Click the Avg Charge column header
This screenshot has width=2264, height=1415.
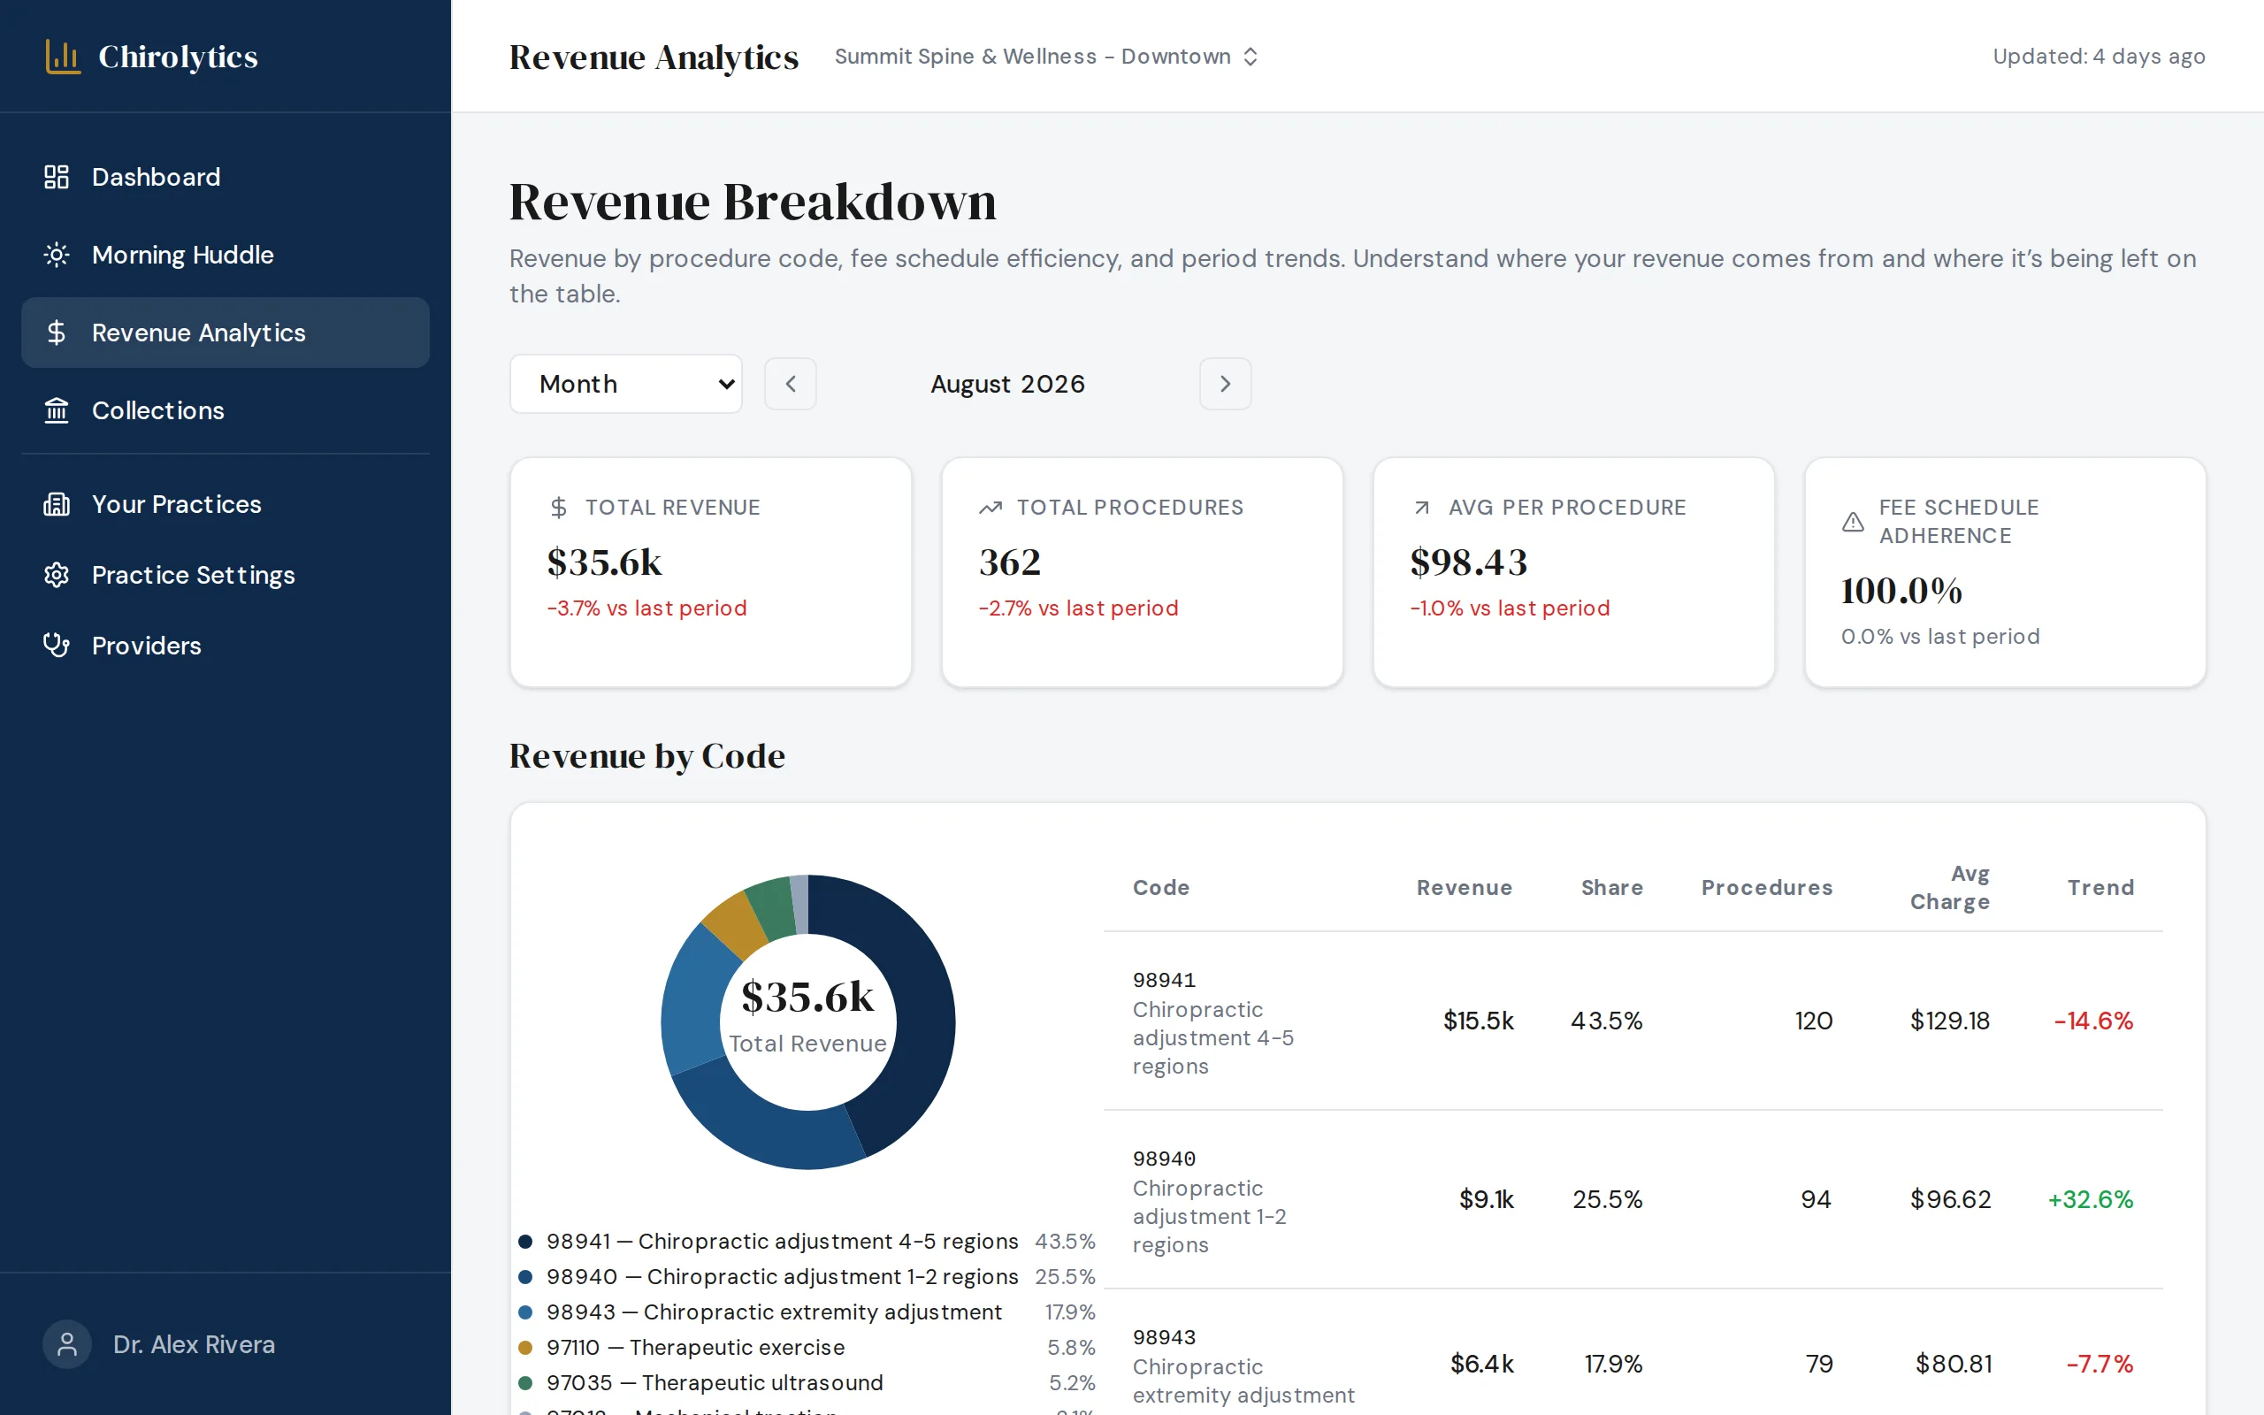pyautogui.click(x=1950, y=887)
